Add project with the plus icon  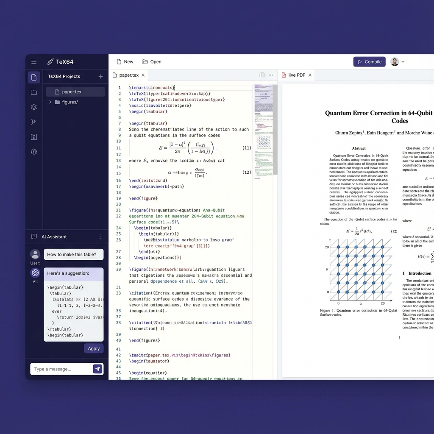point(100,76)
